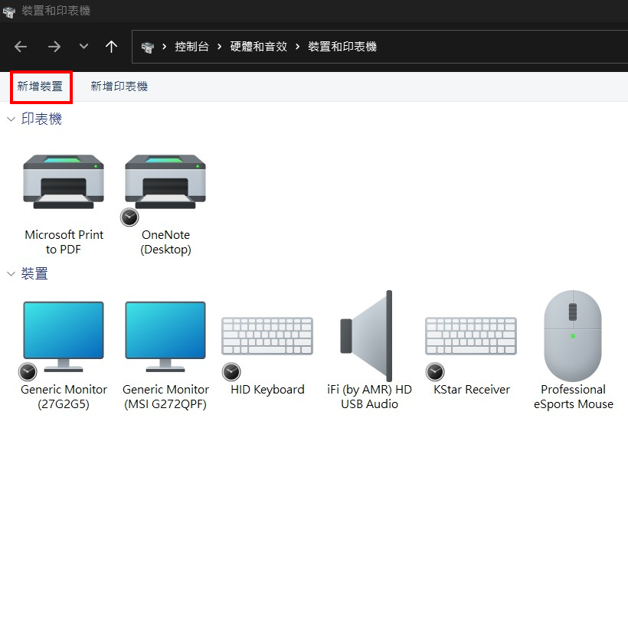Expand the chevron after 控制台 in address bar
The image size is (628, 624).
(219, 47)
